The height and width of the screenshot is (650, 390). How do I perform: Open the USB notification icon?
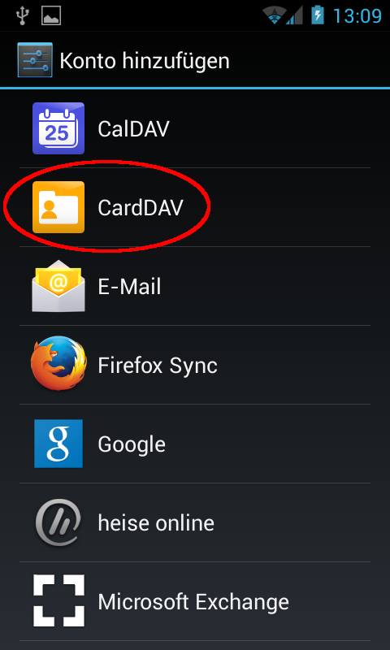pos(21,15)
